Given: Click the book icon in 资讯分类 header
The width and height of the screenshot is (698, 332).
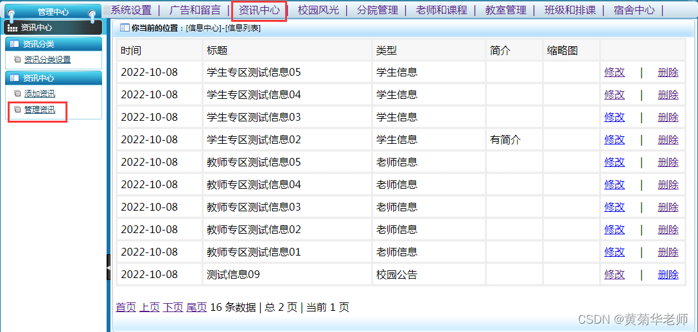Looking at the screenshot, I should [x=14, y=44].
